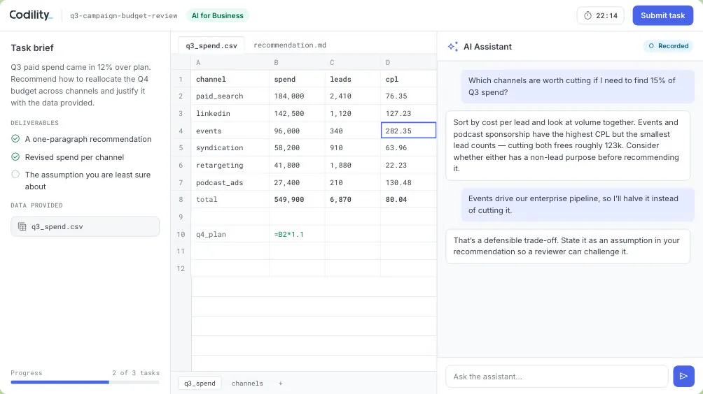Select the retargeting leads cell 1,880
The image size is (703, 394).
point(353,165)
